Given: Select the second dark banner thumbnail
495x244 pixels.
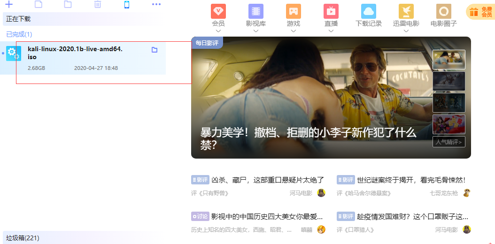Looking at the screenshot, I should coord(449,81).
